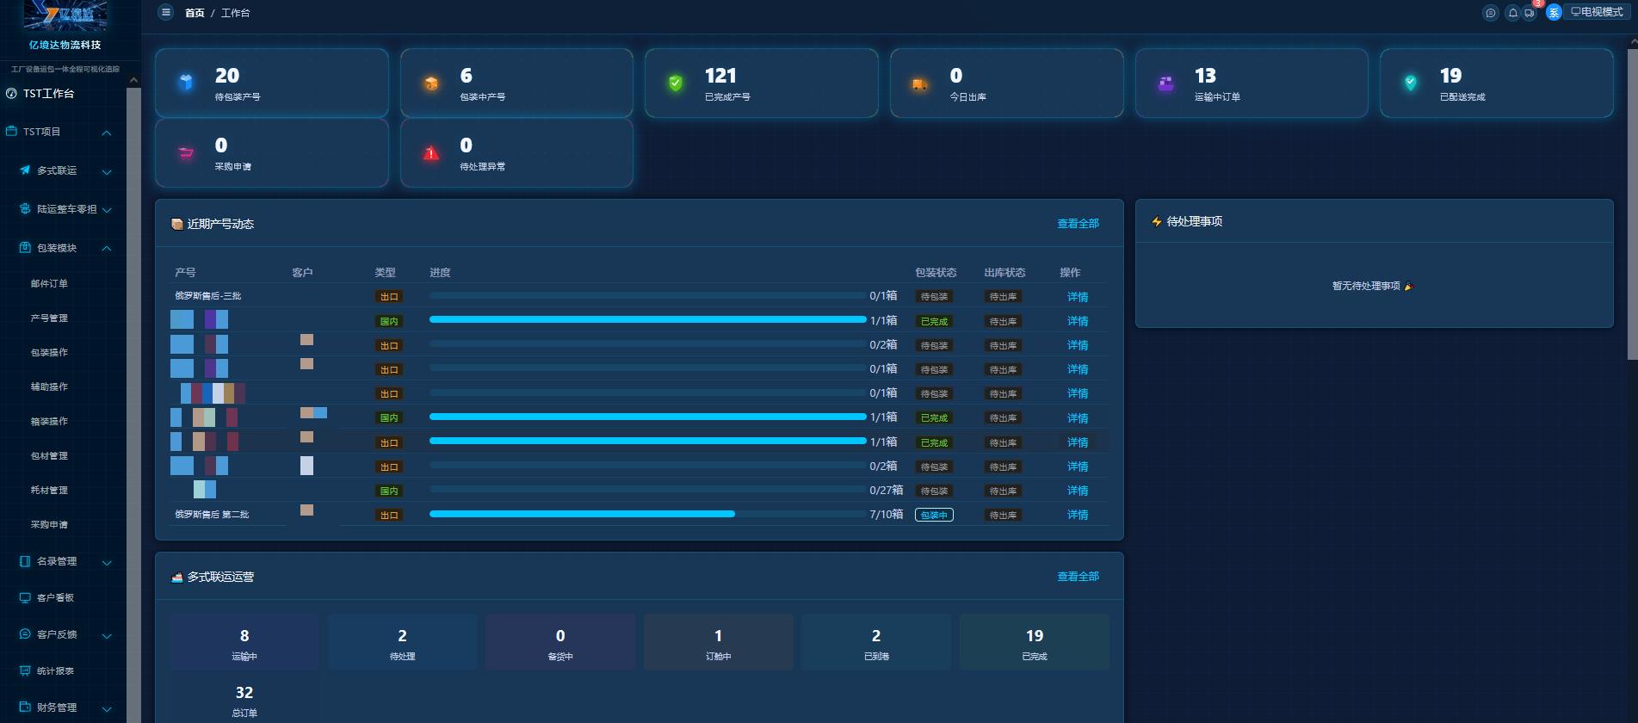Open 产号管理 in the sidebar
Screen dimensions: 1638x723
[x=49, y=318]
